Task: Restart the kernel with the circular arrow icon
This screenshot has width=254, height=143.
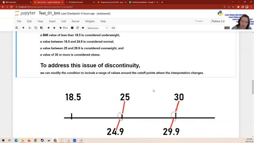Action: tap(78, 28)
